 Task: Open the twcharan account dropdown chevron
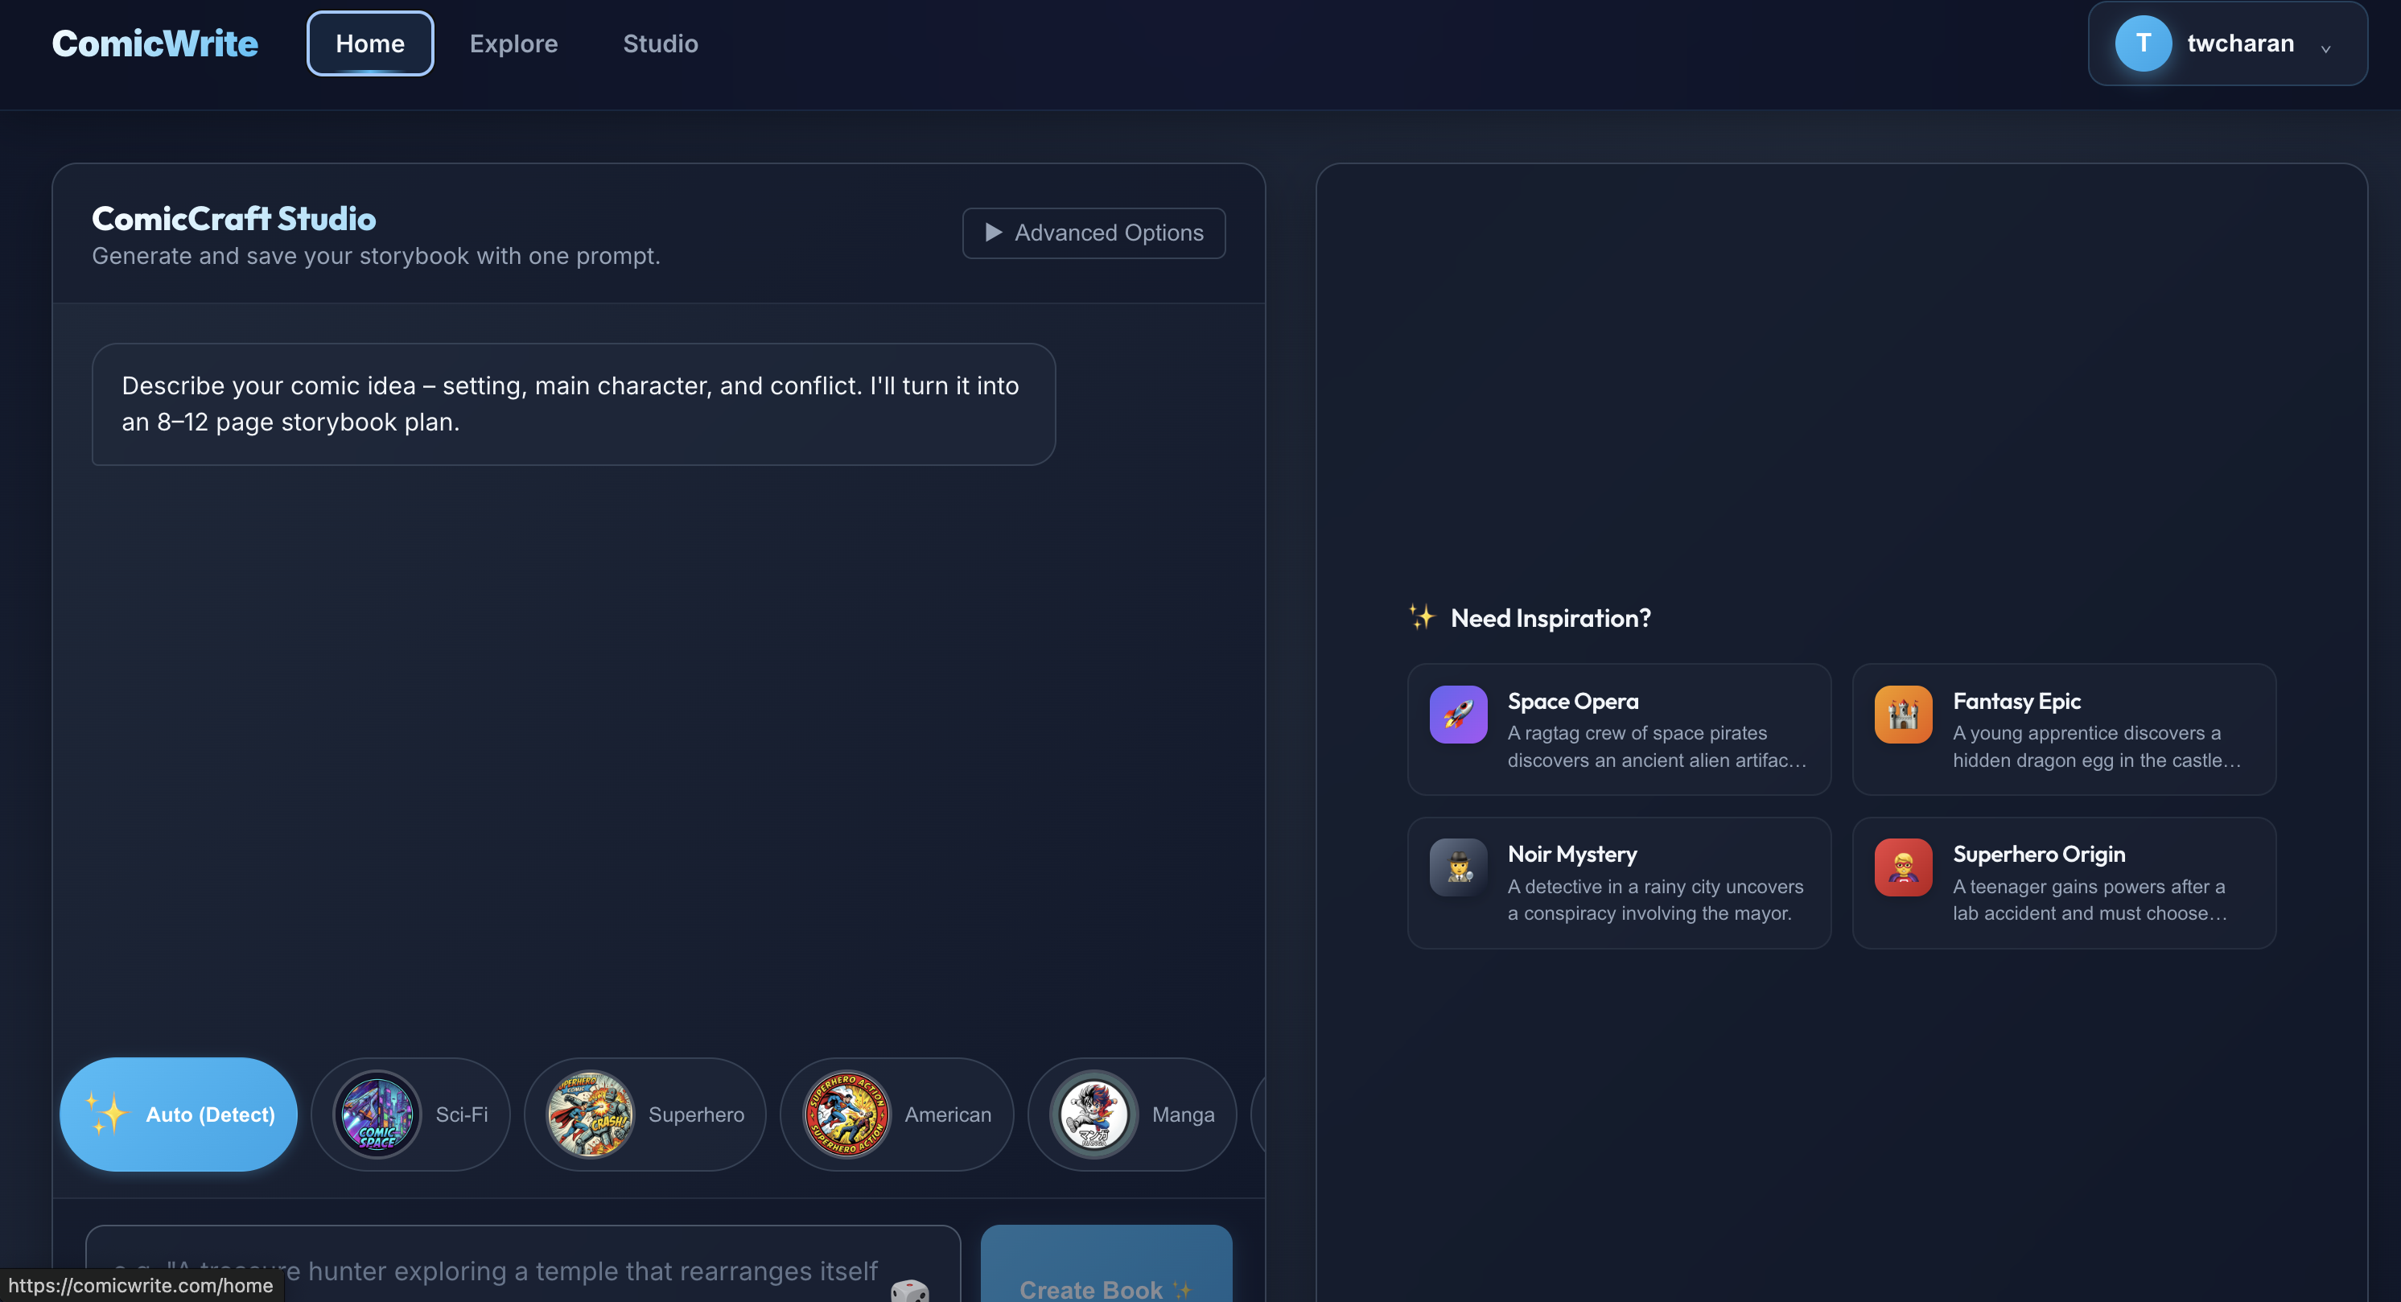click(x=2325, y=48)
